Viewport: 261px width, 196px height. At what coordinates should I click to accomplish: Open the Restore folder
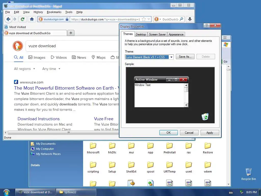point(208,148)
